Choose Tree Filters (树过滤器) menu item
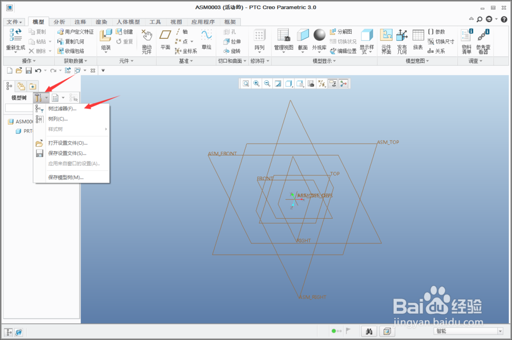The image size is (512, 340). (72, 108)
